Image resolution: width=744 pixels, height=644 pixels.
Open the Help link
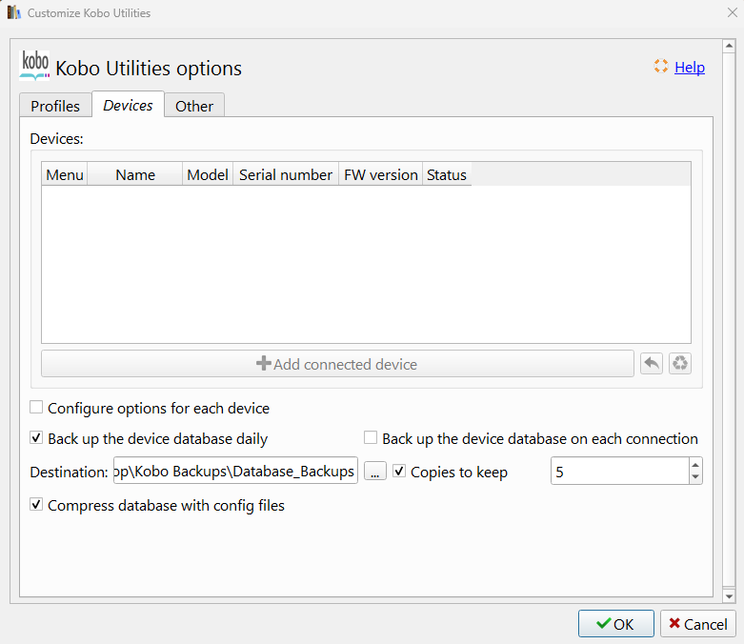690,68
